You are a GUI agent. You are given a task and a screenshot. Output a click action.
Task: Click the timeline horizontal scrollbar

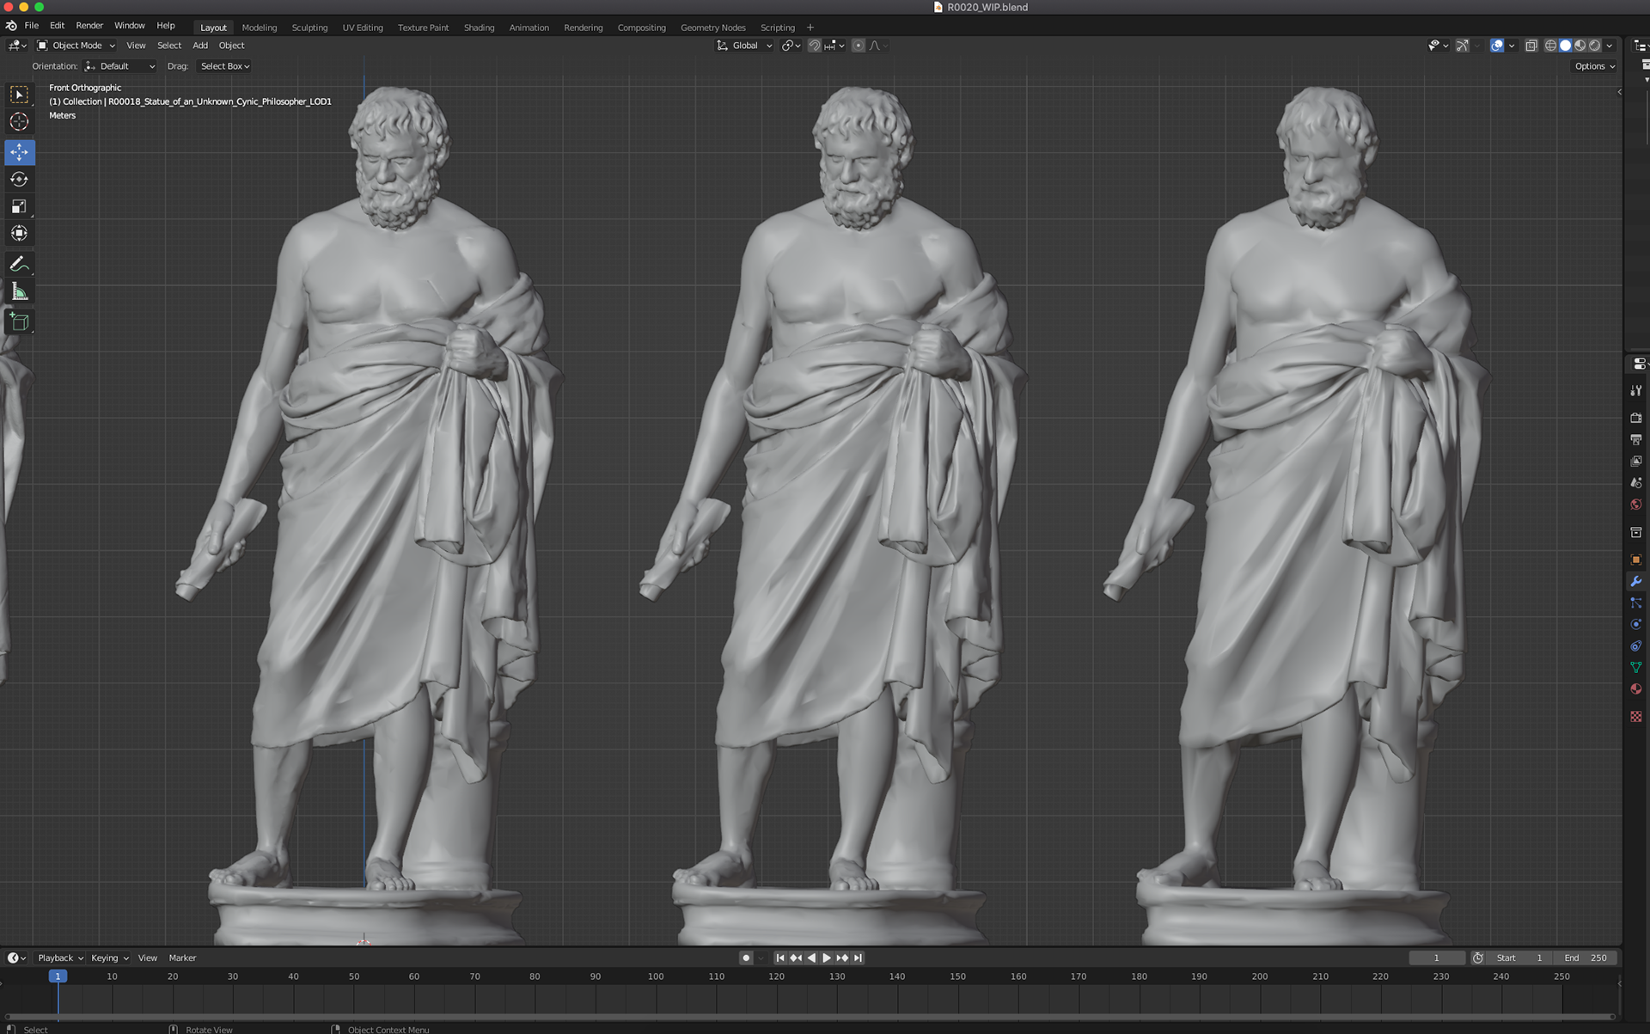(808, 1017)
